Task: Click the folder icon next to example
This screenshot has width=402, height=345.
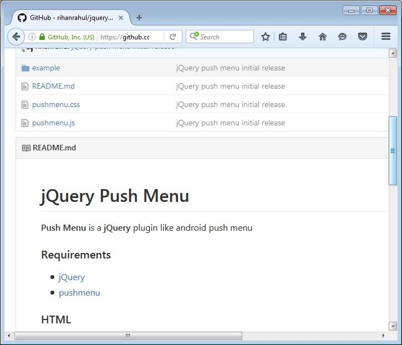Action: (25, 68)
